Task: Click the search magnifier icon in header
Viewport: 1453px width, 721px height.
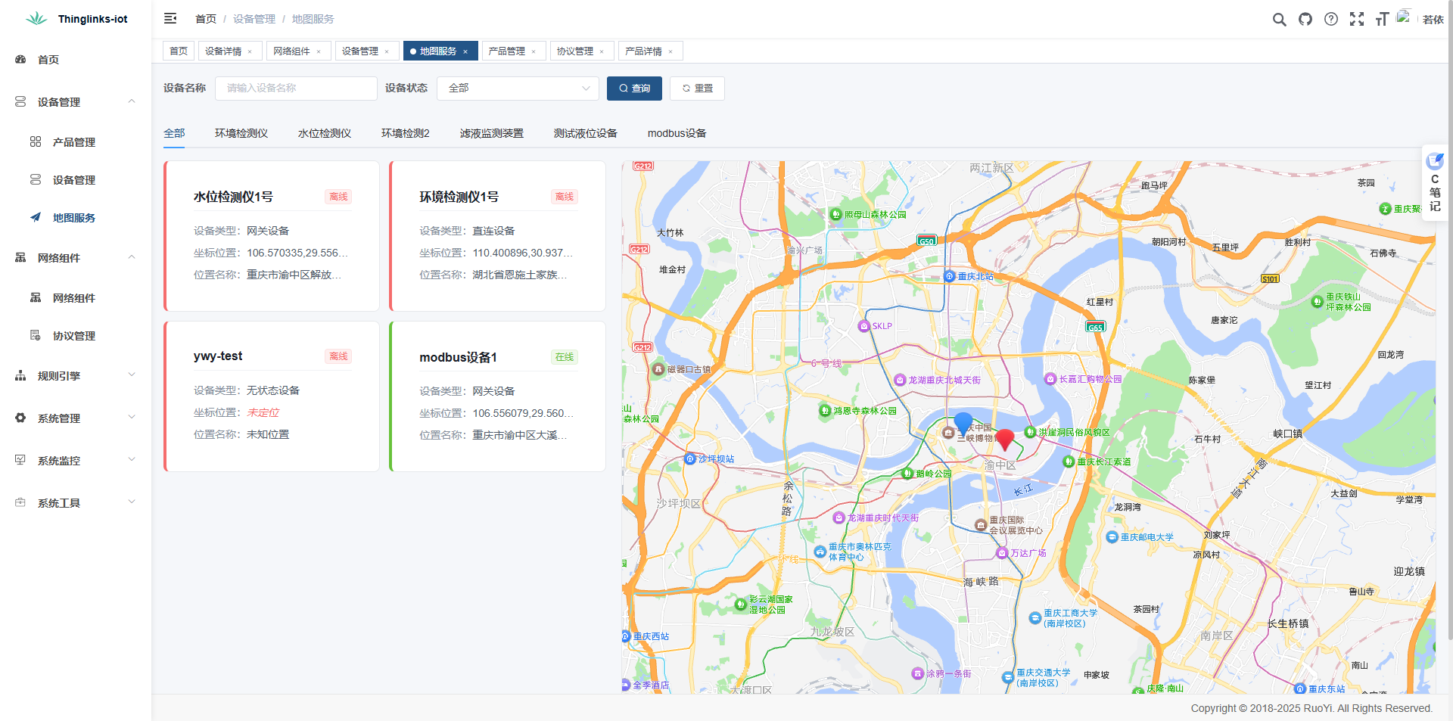Action: point(1279,20)
